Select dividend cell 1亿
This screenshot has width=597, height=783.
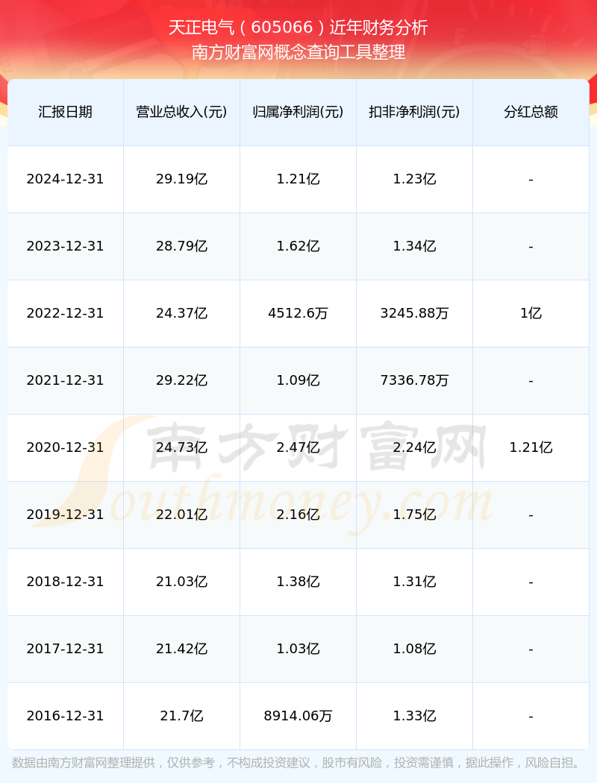pos(531,314)
